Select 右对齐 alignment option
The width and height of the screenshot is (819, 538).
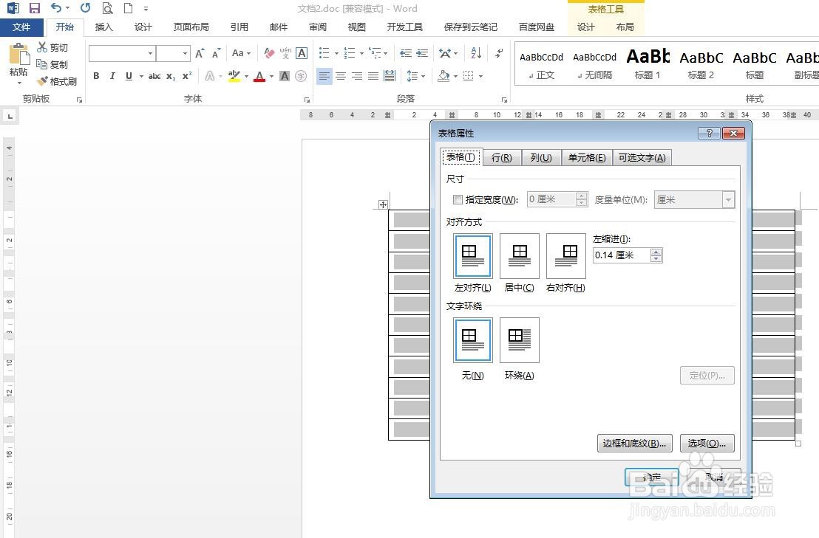[565, 256]
